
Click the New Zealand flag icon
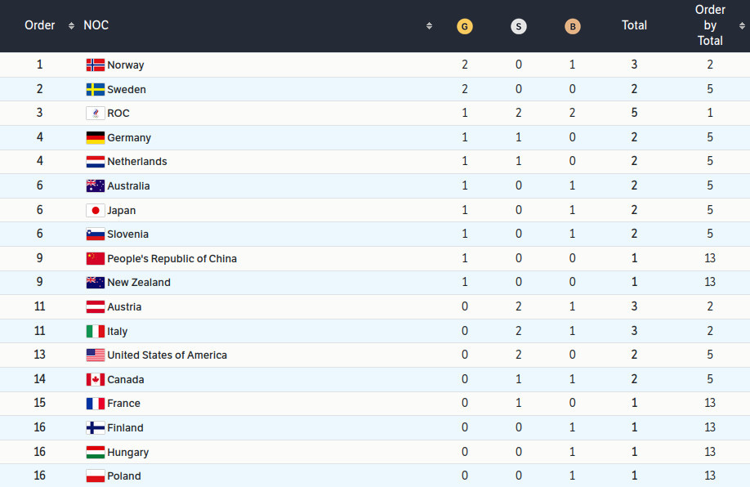tap(95, 283)
